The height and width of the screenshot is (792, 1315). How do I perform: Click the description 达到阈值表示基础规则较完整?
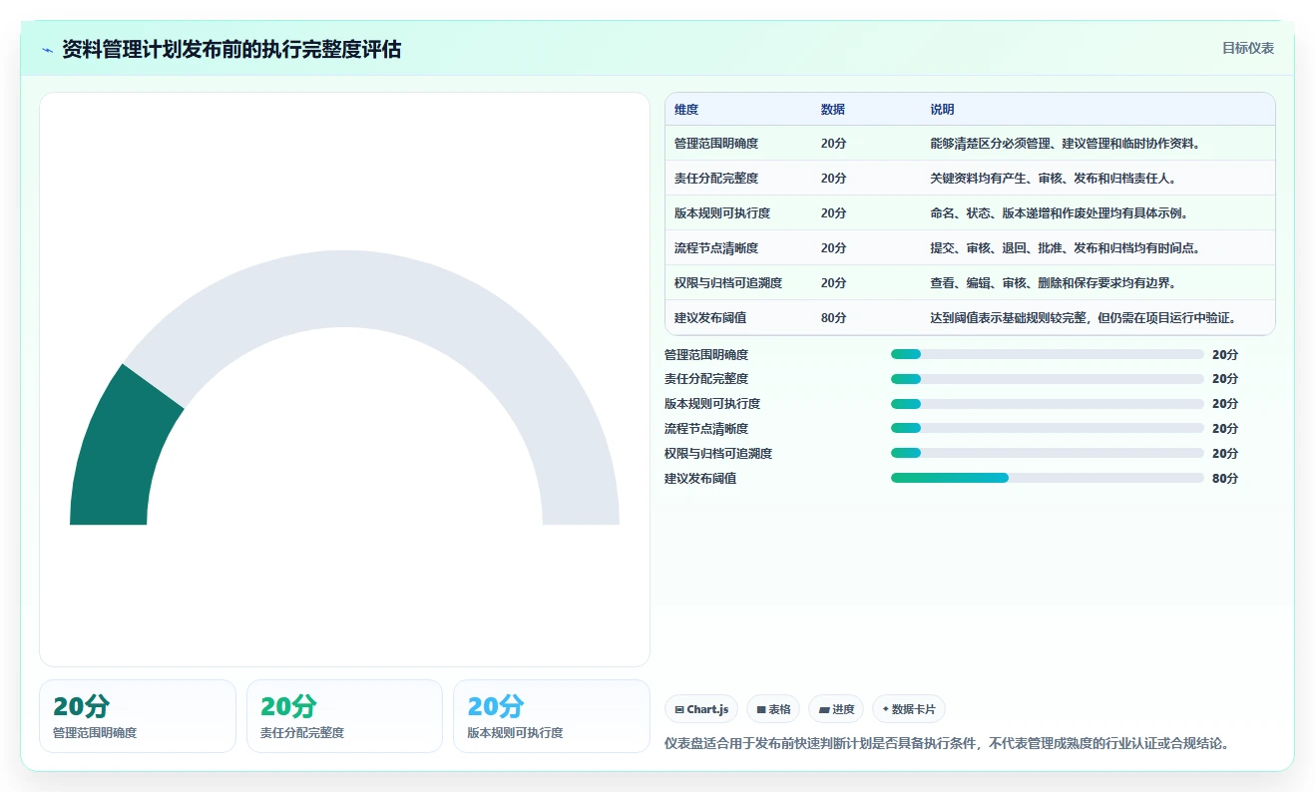pyautogui.click(x=1086, y=318)
